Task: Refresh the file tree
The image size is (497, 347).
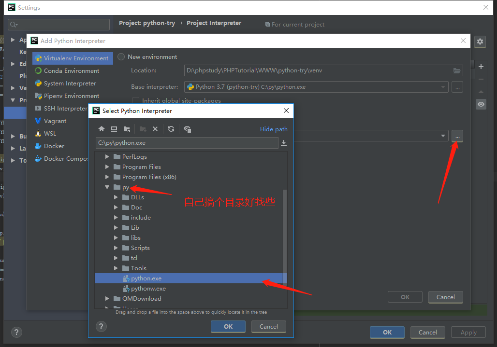Action: point(171,129)
